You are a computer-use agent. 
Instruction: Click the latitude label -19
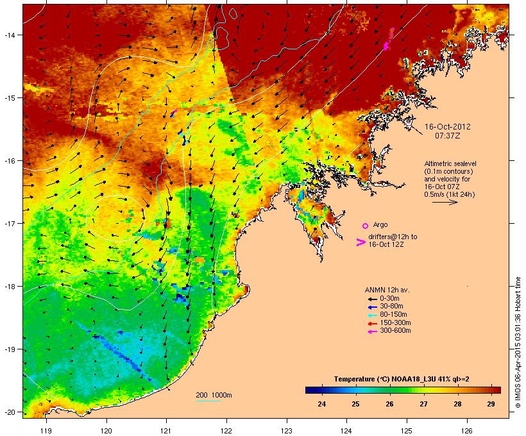coord(9,349)
